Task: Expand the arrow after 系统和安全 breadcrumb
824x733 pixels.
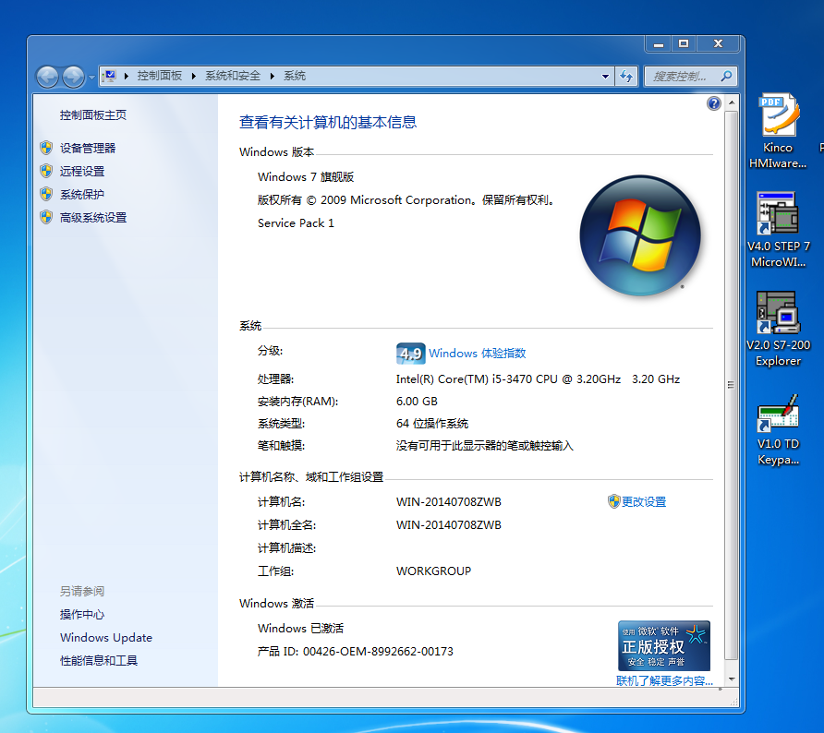Action: coord(273,76)
